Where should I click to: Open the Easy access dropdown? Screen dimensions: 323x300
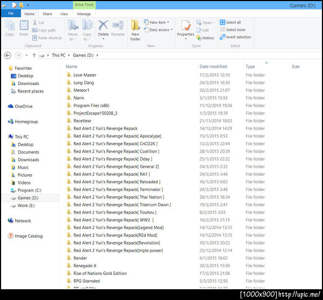(172, 30)
